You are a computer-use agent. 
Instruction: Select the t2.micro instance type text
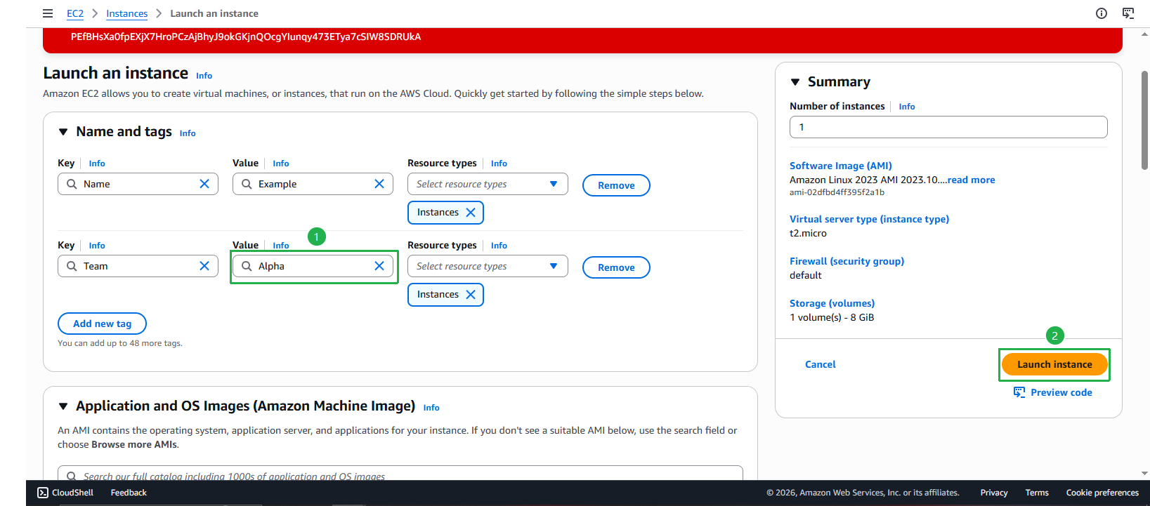(x=808, y=233)
